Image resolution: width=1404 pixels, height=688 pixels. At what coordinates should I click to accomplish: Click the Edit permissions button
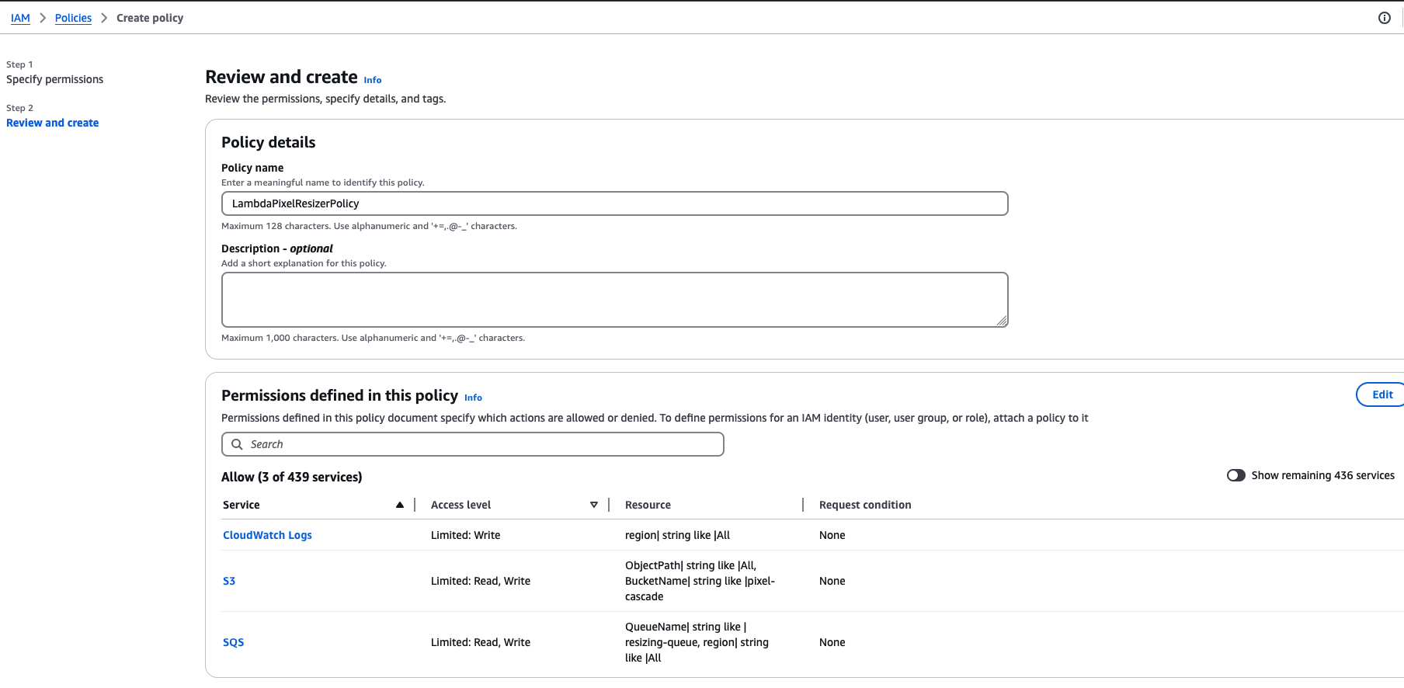[1381, 394]
